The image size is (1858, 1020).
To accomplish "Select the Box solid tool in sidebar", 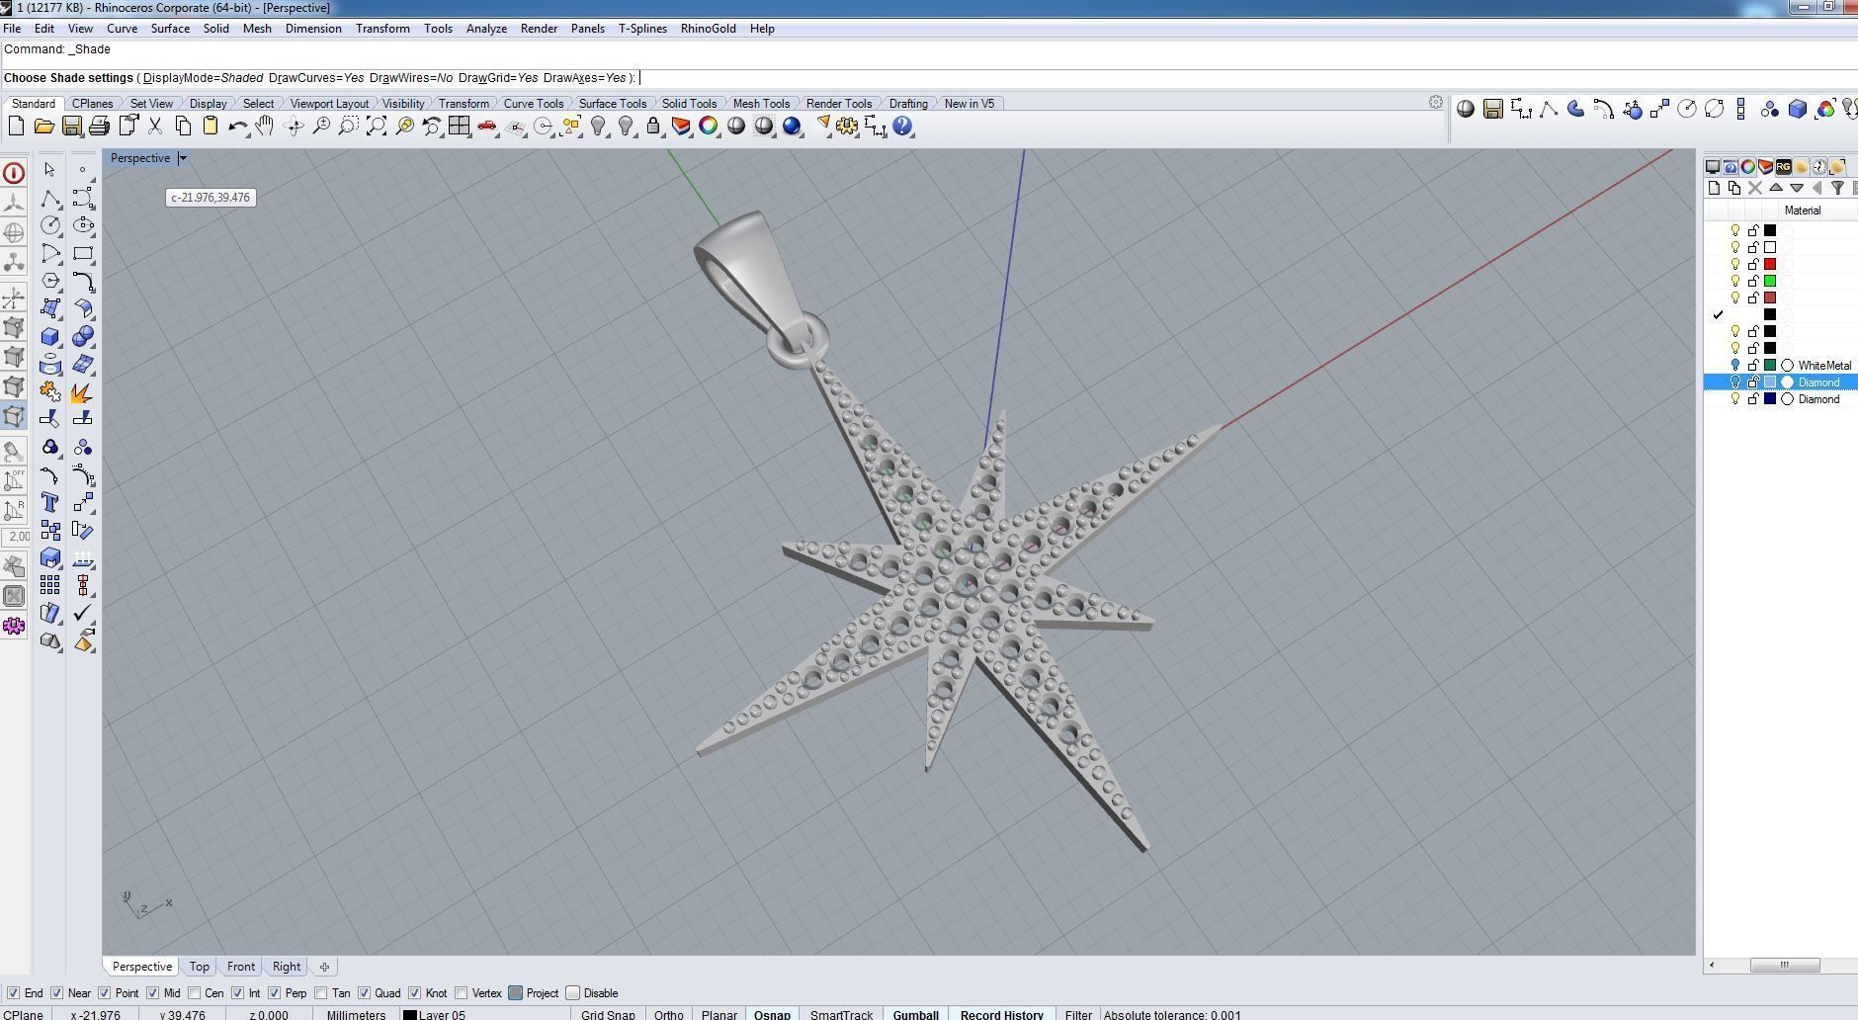I will (49, 336).
